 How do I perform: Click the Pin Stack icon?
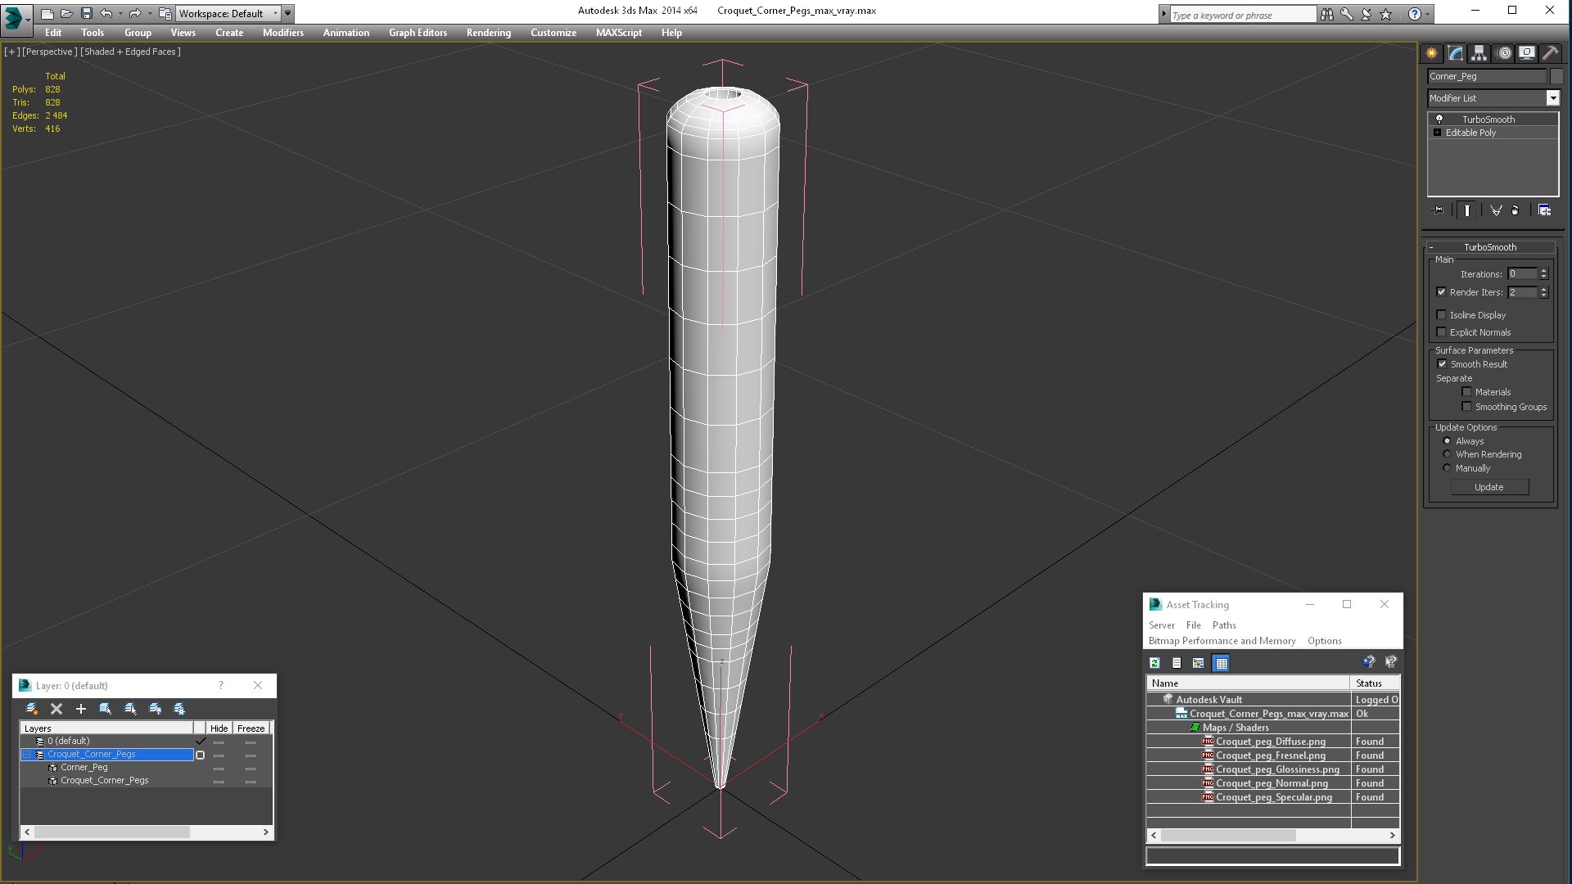1439,210
